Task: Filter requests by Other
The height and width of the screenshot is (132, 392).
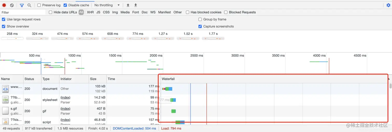Action: click(x=178, y=12)
